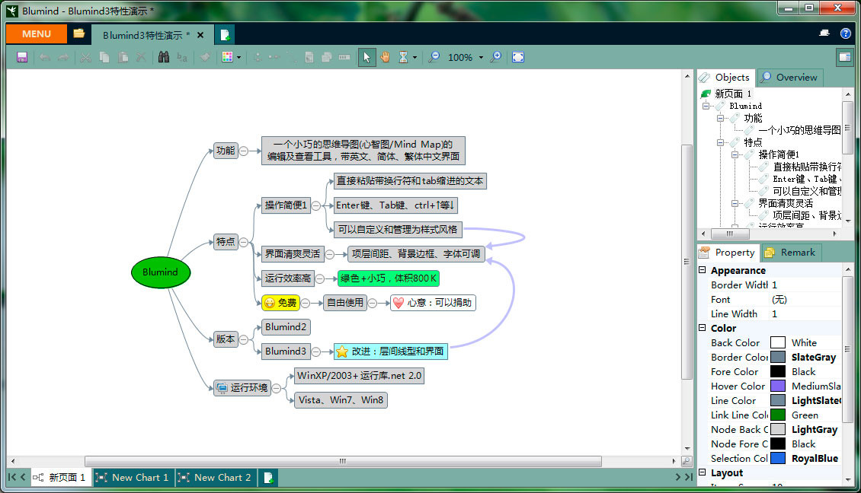Click the hourglass timer tool icon
Viewport: 861px width, 493px height.
pos(403,57)
